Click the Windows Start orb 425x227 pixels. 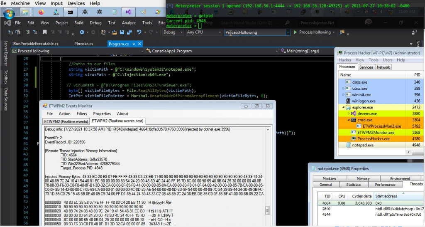pos(9,13)
